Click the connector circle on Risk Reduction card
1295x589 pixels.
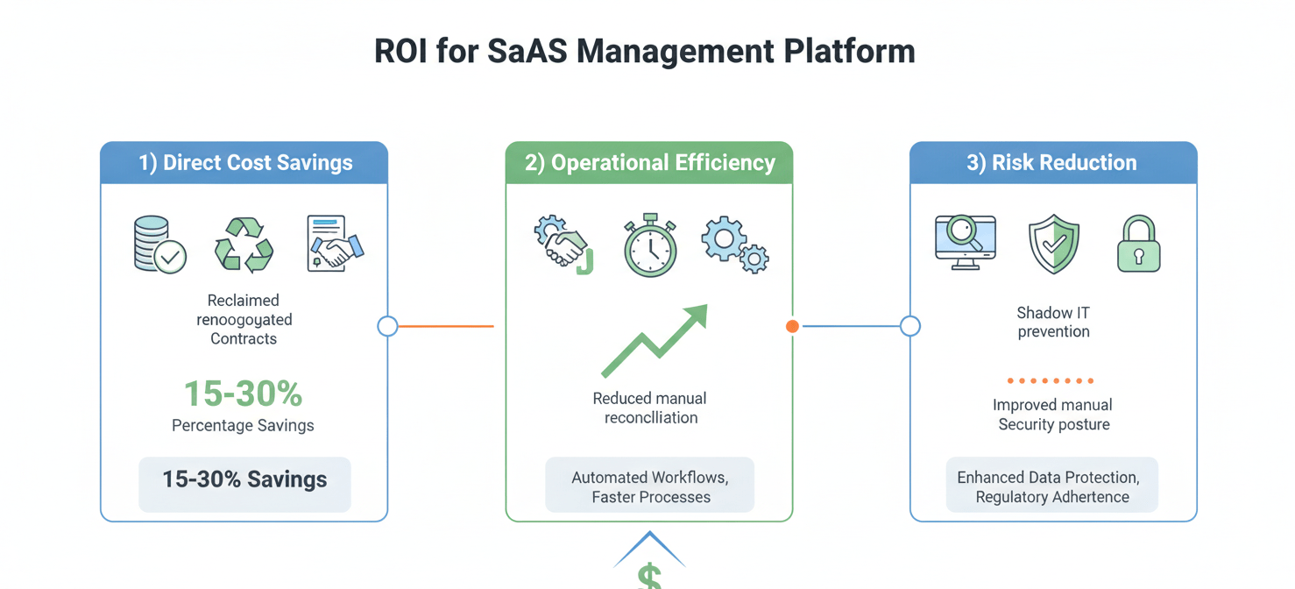point(910,326)
